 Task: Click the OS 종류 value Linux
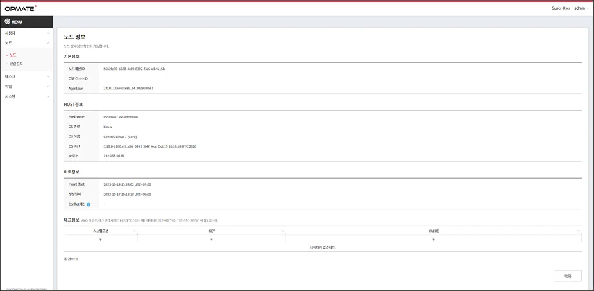click(108, 127)
